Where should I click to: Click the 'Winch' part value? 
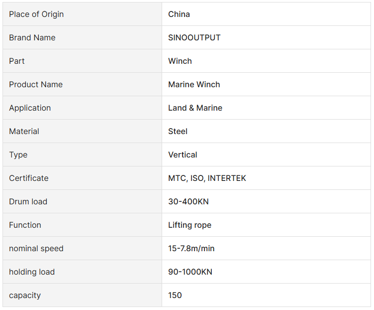coord(180,61)
